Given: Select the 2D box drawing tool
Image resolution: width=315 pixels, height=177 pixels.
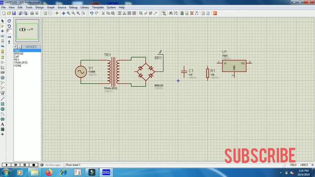Looking at the screenshot, I should 2,104.
